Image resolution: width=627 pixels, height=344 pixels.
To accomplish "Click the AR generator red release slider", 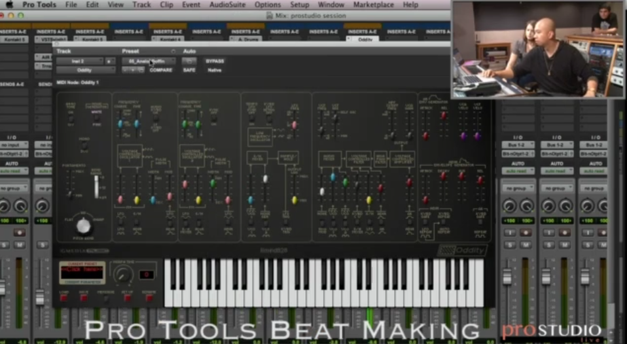I will [444, 116].
